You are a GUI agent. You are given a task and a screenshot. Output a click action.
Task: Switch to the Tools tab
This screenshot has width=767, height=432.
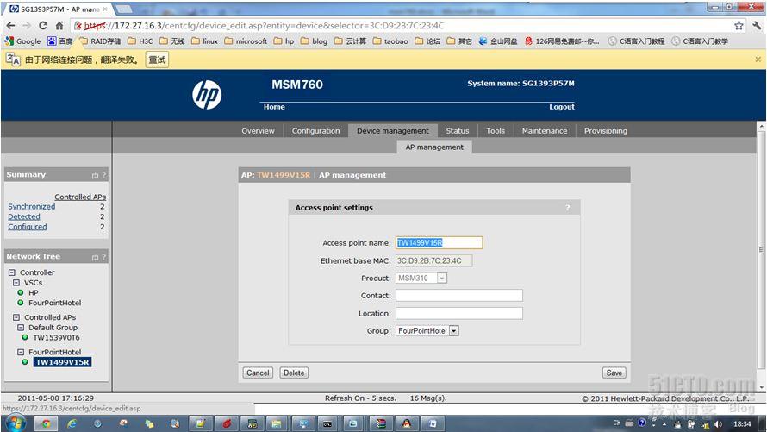tap(496, 130)
